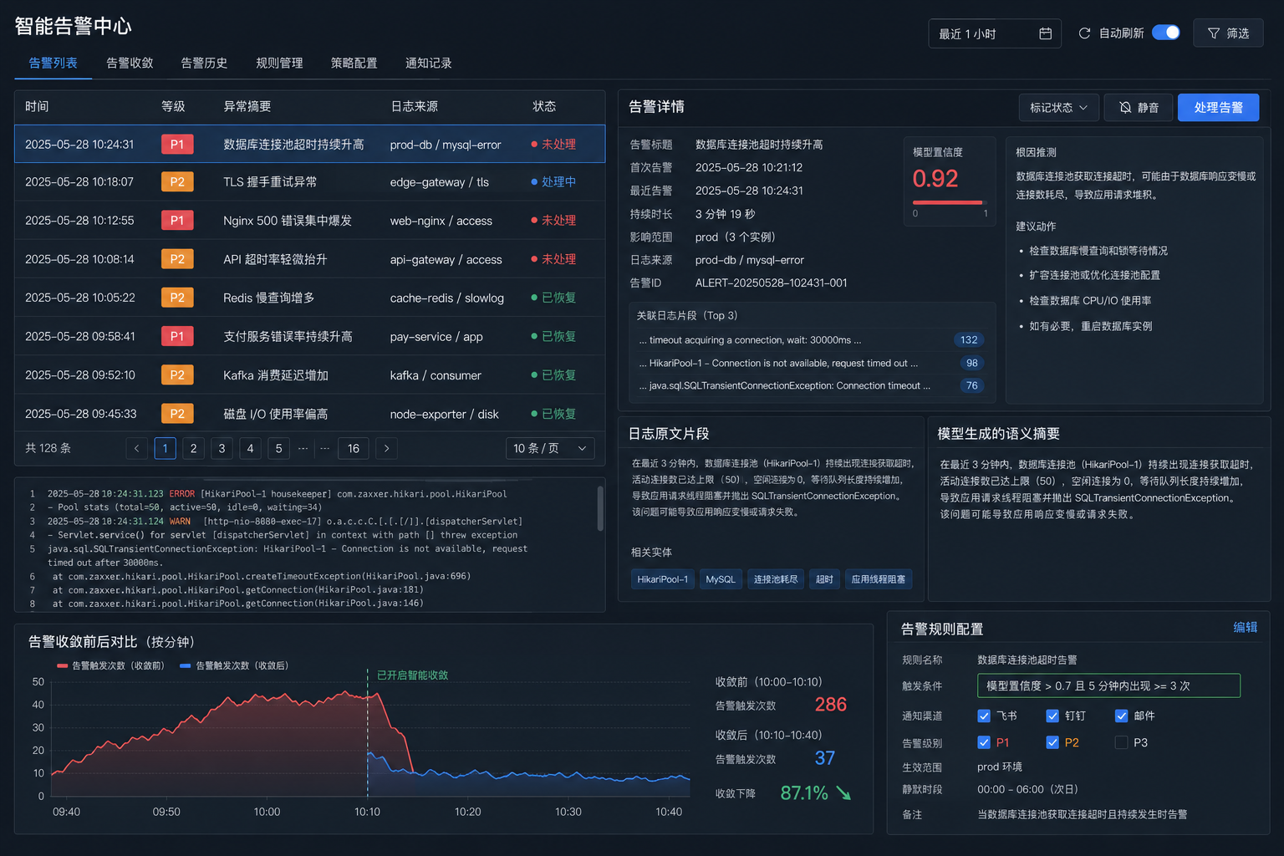
Task: Click the 时间 column header
Action: tap(37, 107)
